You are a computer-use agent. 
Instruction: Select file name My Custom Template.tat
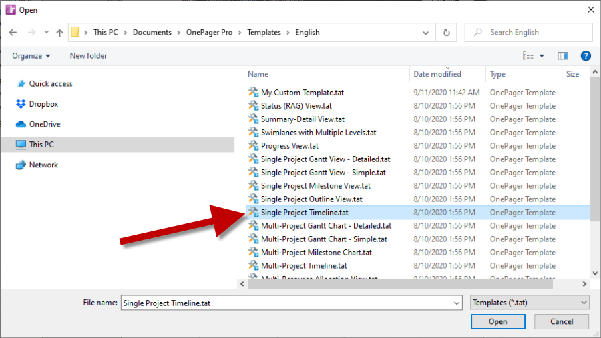(x=303, y=93)
